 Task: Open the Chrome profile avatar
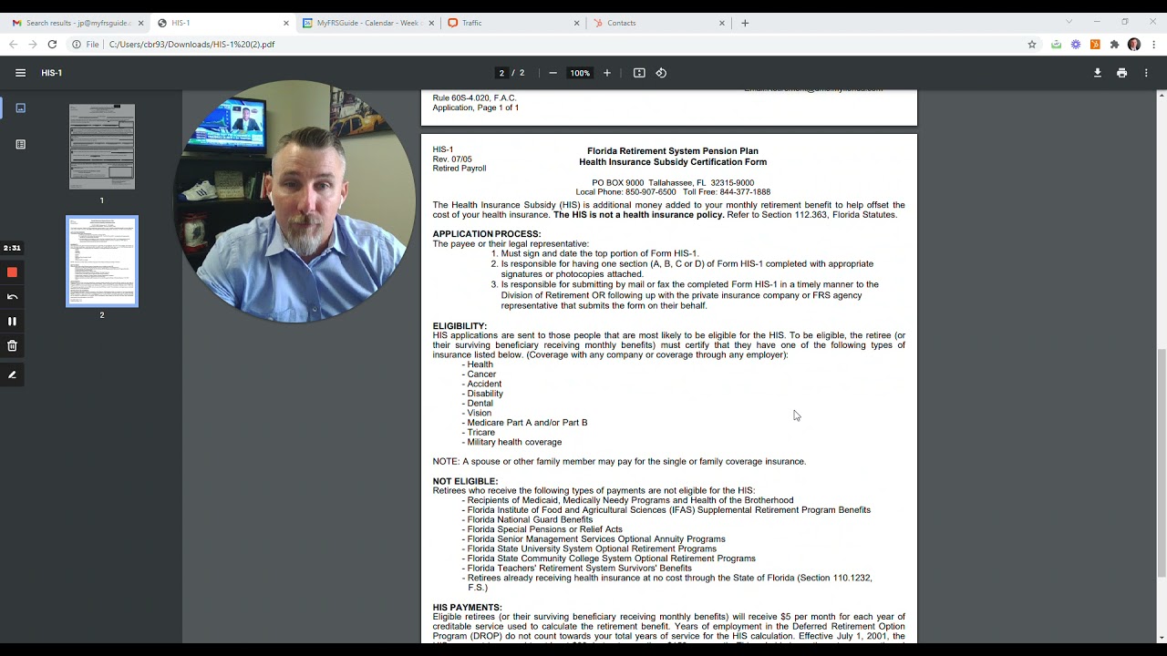pos(1134,44)
